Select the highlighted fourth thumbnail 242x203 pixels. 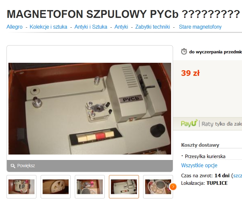pos(124,187)
